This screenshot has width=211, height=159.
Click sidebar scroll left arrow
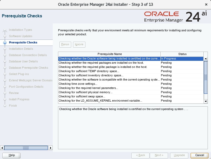2,148
